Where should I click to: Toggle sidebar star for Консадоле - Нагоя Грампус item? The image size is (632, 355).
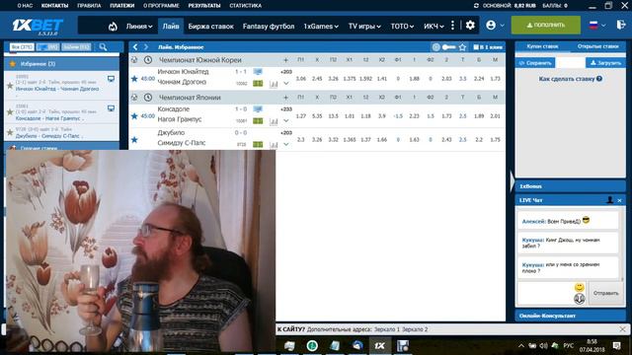tap(10, 111)
